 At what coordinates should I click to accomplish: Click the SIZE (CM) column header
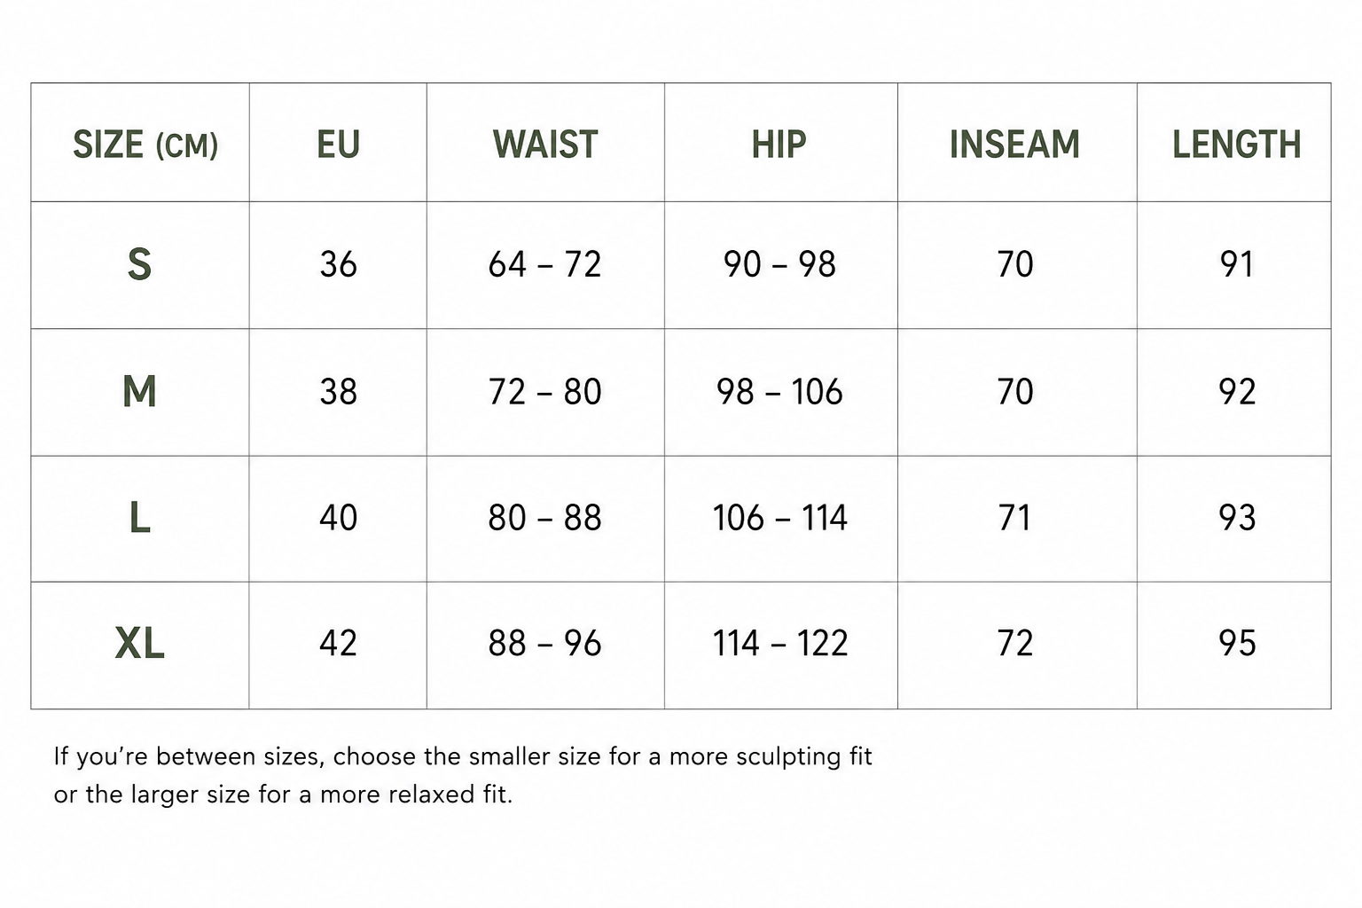(x=145, y=145)
